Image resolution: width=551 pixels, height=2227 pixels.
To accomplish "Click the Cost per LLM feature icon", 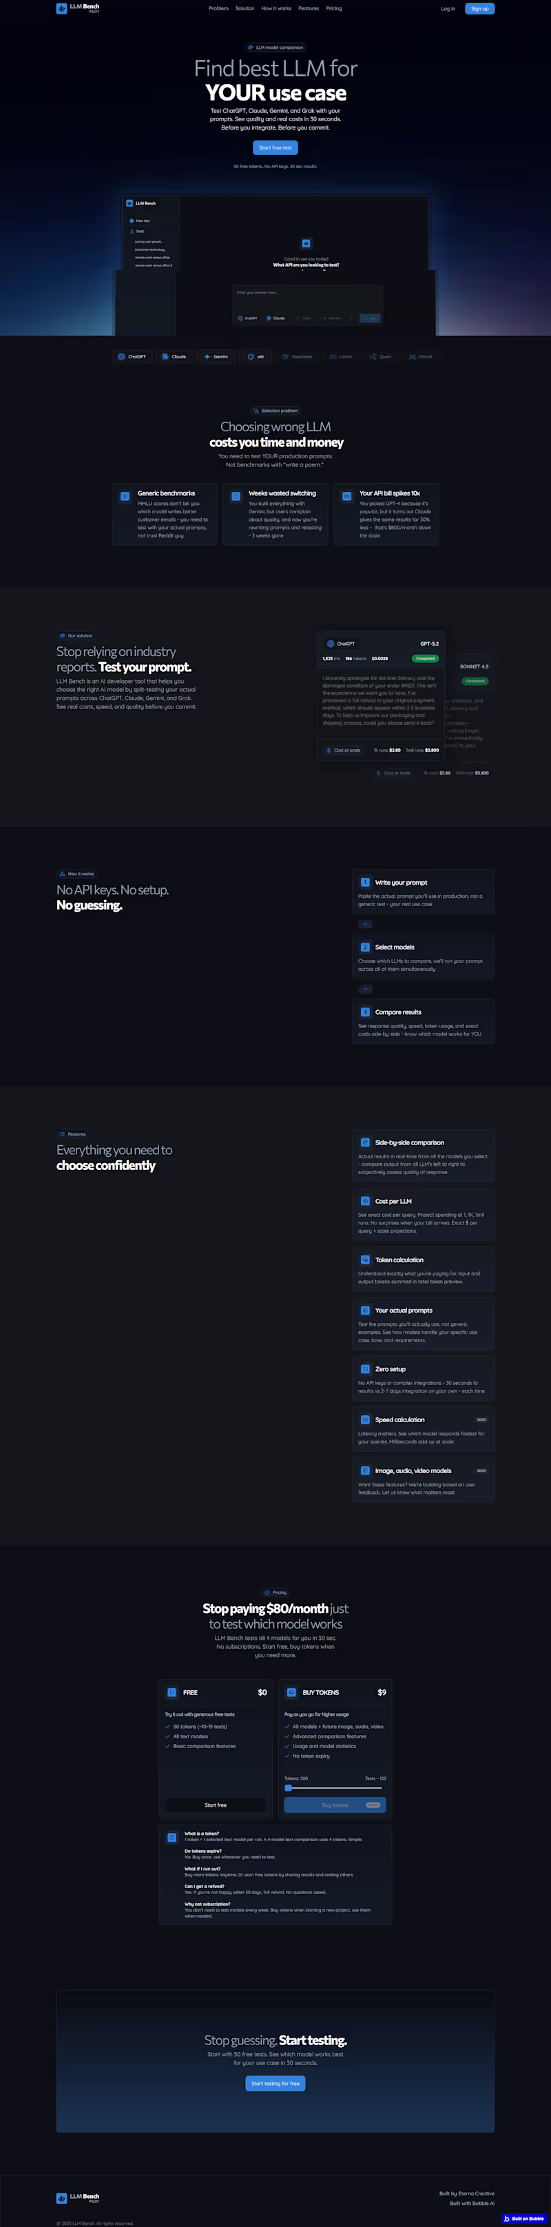I will pyautogui.click(x=364, y=1201).
